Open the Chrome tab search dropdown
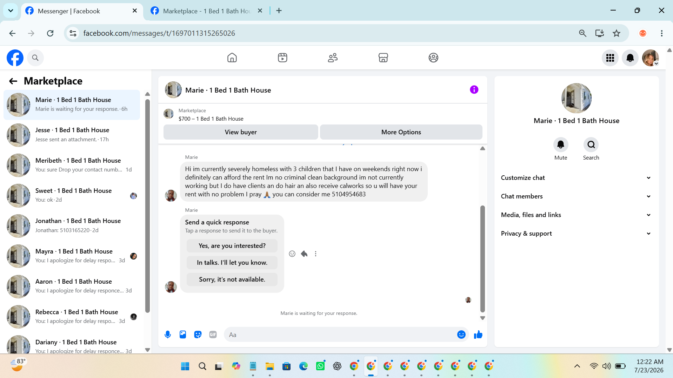Screen dimensions: 673x378 click(11, 11)
